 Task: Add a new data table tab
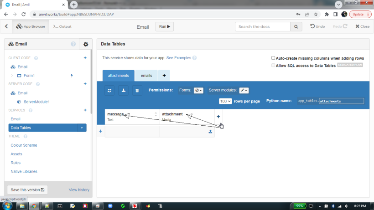click(164, 75)
